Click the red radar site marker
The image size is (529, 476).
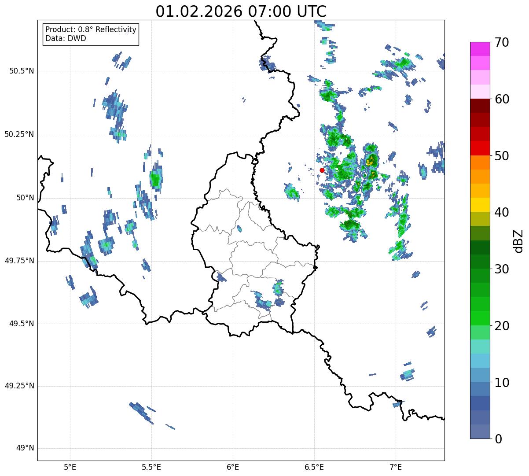(x=322, y=170)
